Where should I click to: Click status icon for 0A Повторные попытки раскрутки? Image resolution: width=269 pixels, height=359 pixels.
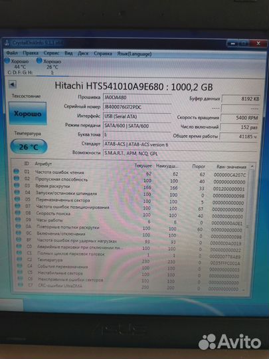pyautogui.click(x=19, y=226)
